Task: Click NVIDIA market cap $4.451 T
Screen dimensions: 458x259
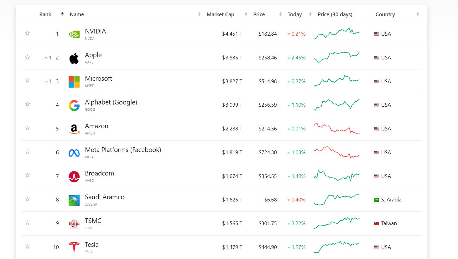Action: [232, 34]
